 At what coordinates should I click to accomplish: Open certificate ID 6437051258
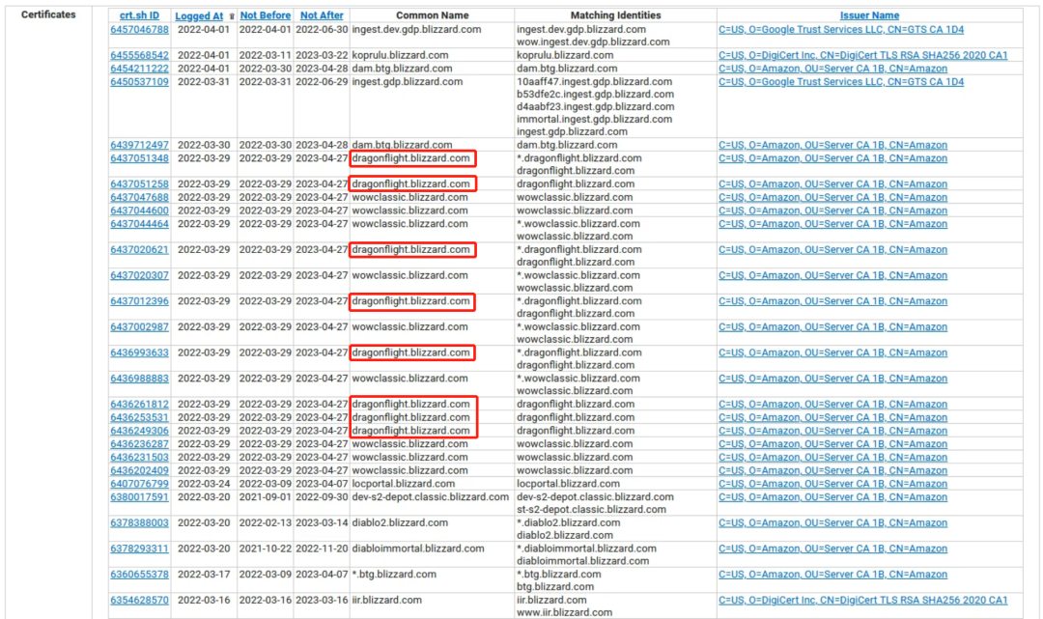click(140, 184)
